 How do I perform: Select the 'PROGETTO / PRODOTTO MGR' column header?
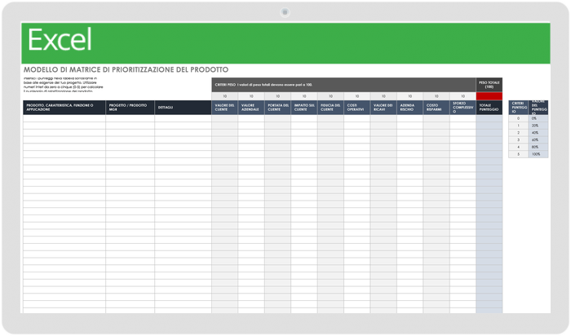[x=130, y=108]
